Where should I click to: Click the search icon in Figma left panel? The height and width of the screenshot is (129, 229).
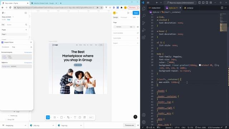pos(26,25)
